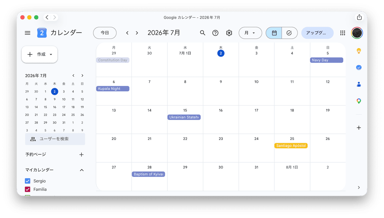384x218 pixels.
Task: Click the 2026年7月 title heading
Action: pyautogui.click(x=164, y=33)
